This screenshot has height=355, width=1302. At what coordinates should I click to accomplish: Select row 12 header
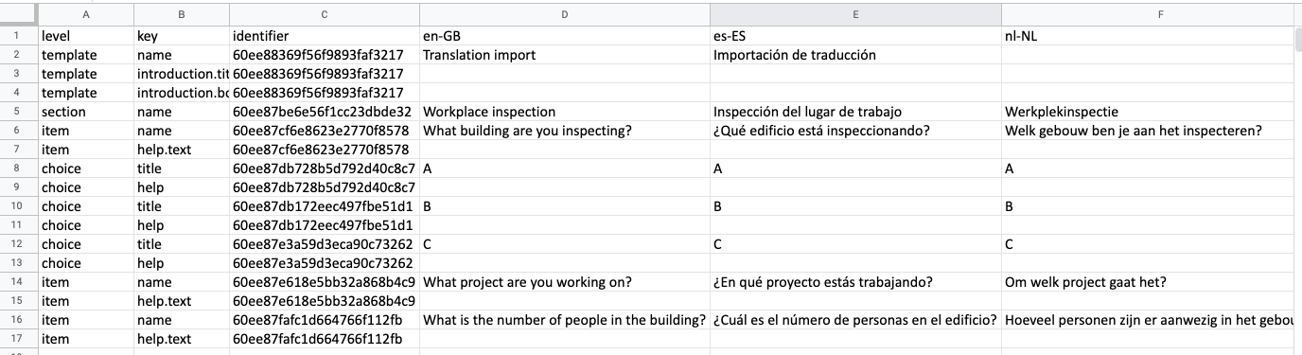[x=19, y=244]
